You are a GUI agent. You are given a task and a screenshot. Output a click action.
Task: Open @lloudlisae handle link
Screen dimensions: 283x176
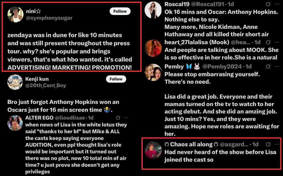click(x=70, y=118)
